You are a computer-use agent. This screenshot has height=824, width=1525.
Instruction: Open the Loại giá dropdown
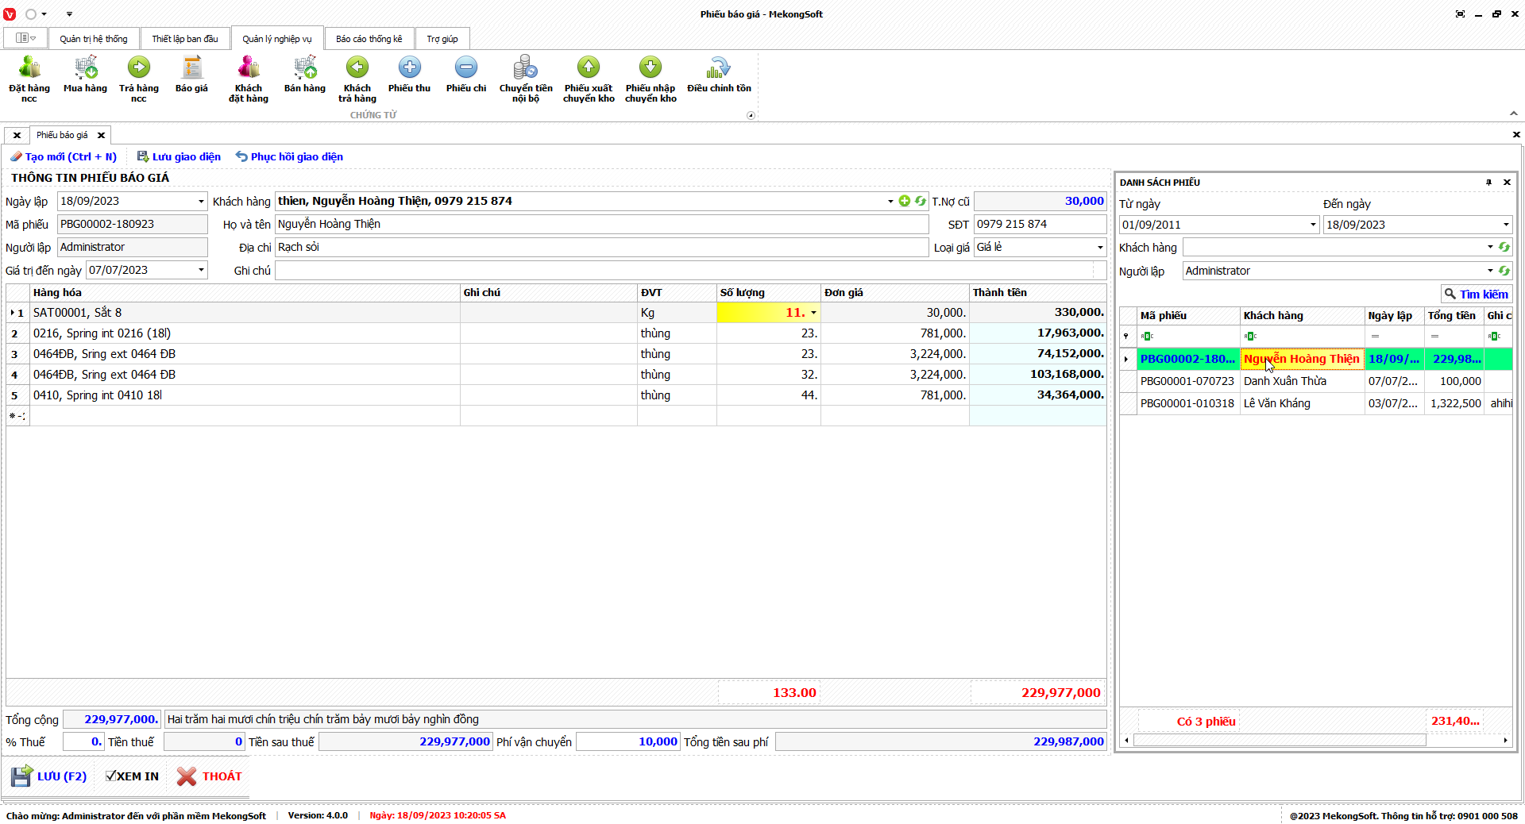1100,248
